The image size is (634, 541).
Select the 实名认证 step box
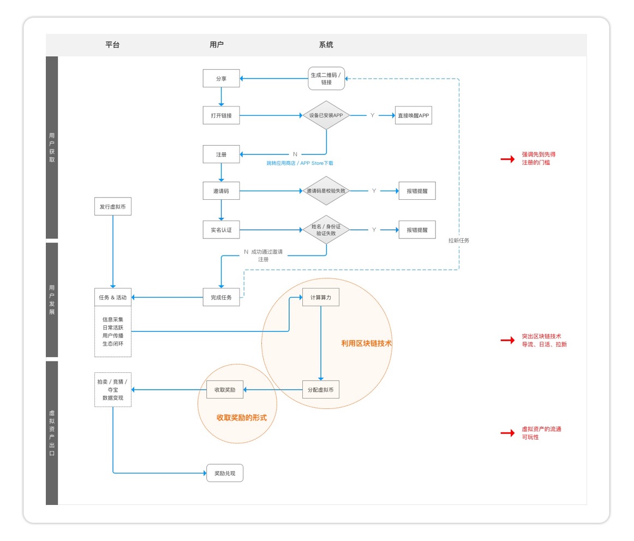(221, 230)
